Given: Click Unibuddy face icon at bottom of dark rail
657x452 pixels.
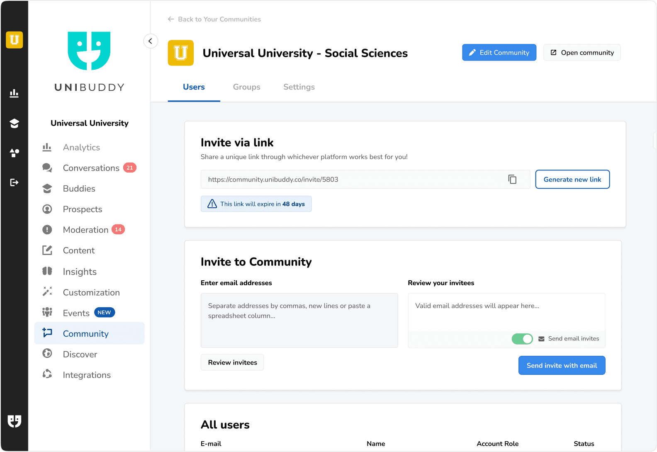Looking at the screenshot, I should (x=14, y=421).
